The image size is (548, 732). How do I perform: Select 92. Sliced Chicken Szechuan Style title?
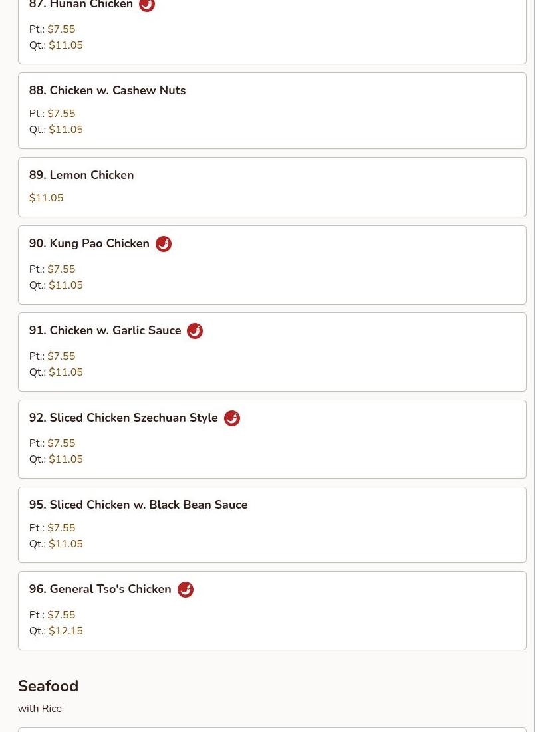pyautogui.click(x=123, y=418)
